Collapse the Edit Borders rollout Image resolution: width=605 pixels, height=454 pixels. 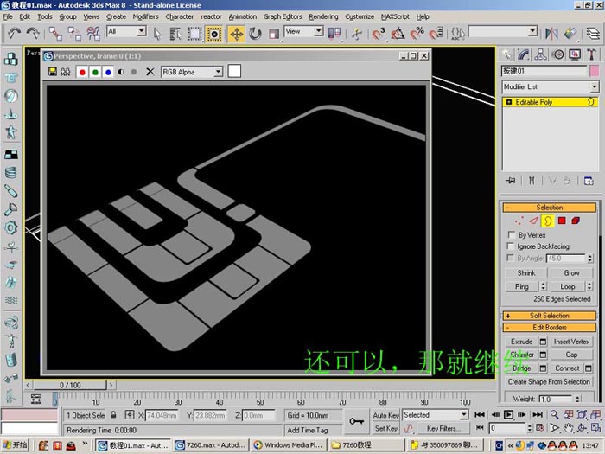tap(550, 328)
